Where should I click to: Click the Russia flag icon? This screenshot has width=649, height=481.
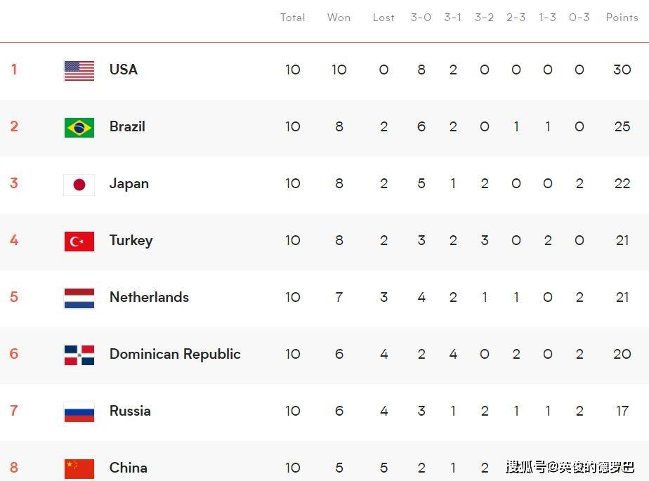click(x=79, y=411)
